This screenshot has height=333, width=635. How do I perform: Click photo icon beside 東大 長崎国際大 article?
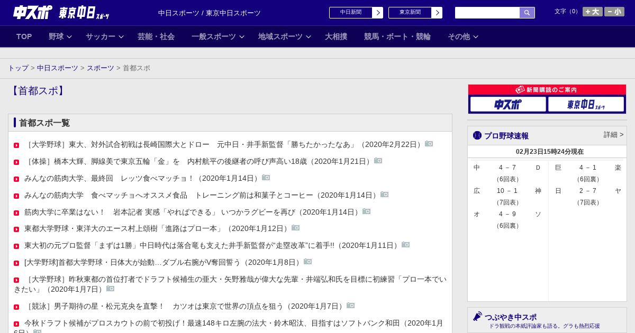(429, 144)
